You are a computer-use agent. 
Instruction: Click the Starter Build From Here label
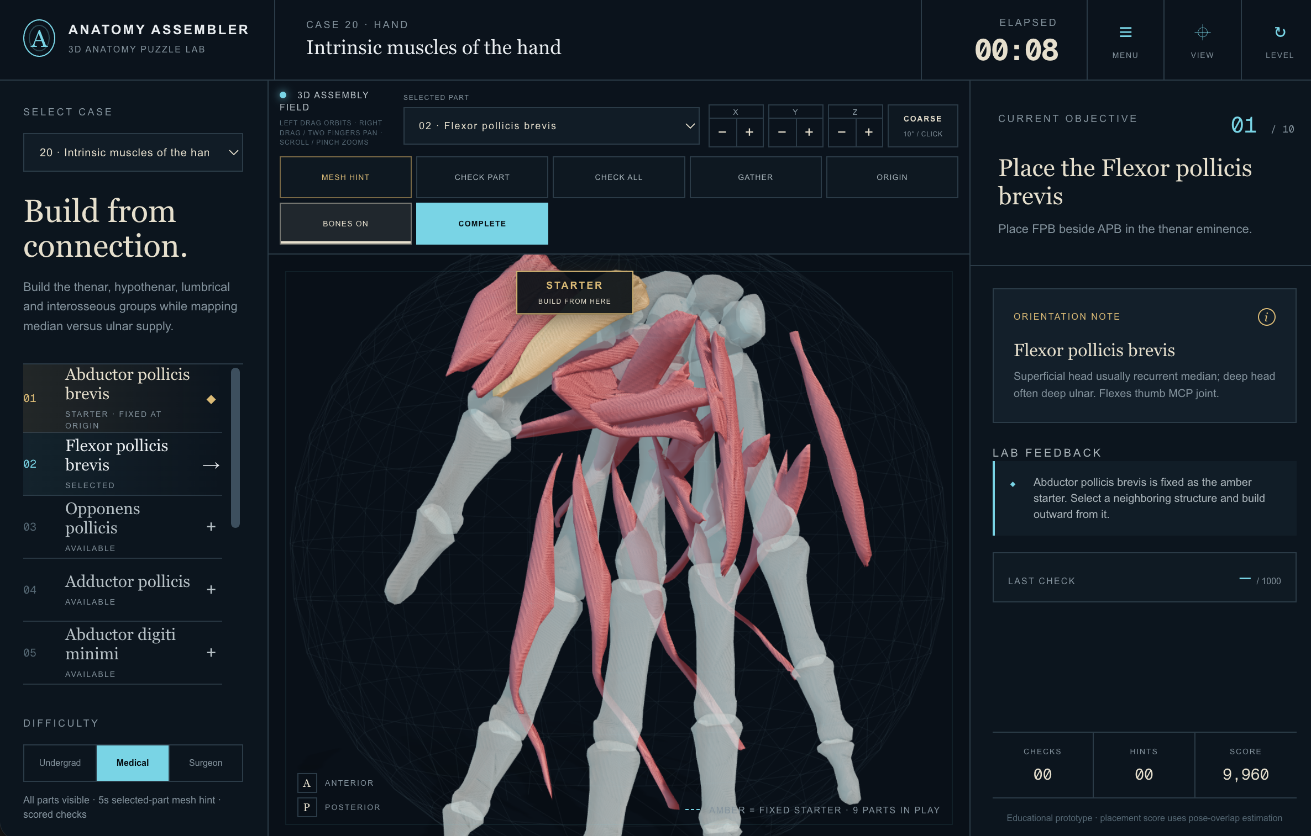tap(574, 293)
